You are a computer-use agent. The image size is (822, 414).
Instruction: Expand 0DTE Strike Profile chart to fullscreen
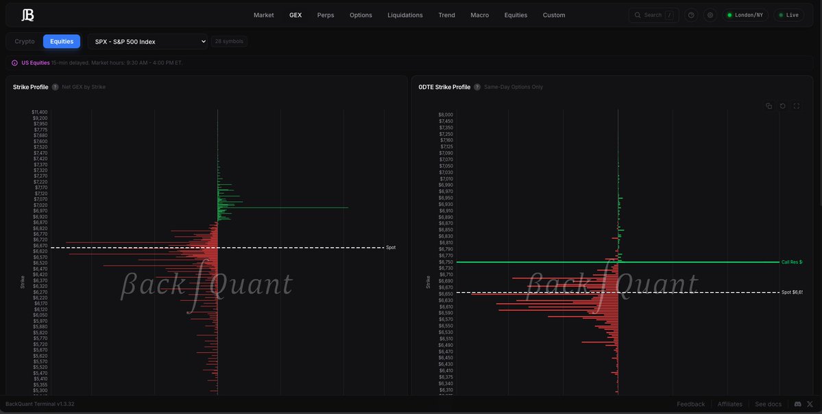797,106
